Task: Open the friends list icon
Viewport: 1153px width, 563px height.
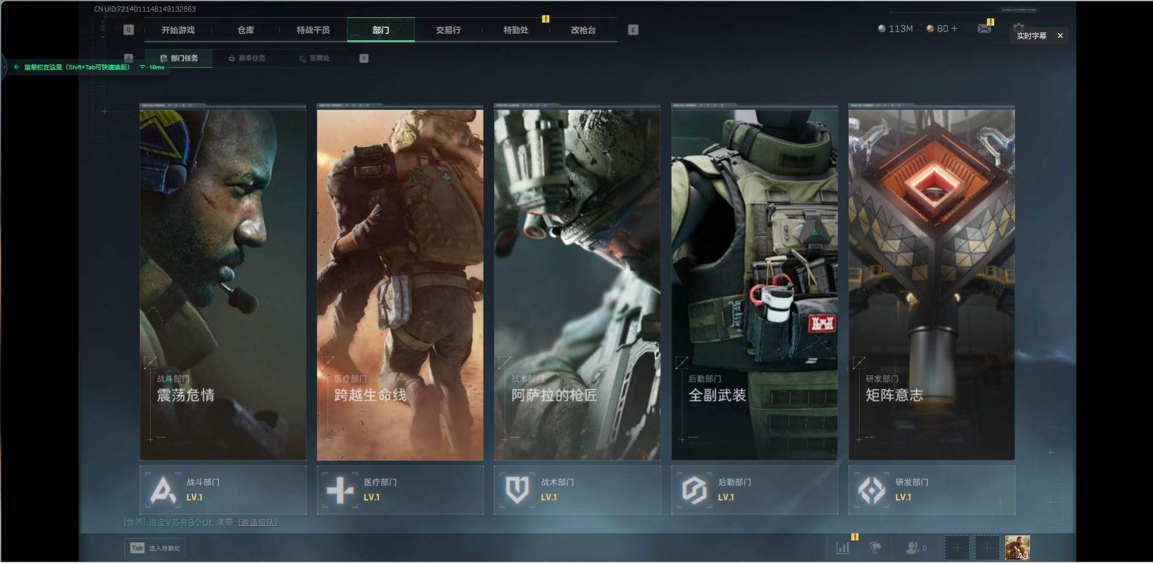Action: [x=913, y=547]
